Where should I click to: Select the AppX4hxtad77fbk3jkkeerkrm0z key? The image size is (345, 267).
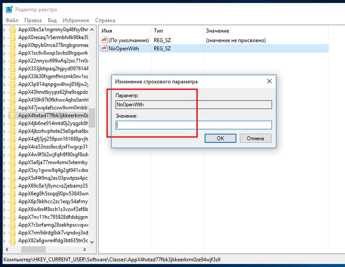53,115
